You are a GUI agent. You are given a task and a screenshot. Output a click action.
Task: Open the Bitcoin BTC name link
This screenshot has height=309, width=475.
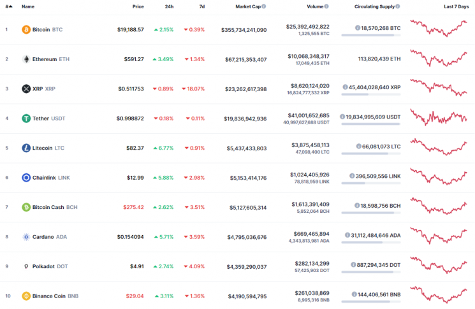pyautogui.click(x=47, y=30)
